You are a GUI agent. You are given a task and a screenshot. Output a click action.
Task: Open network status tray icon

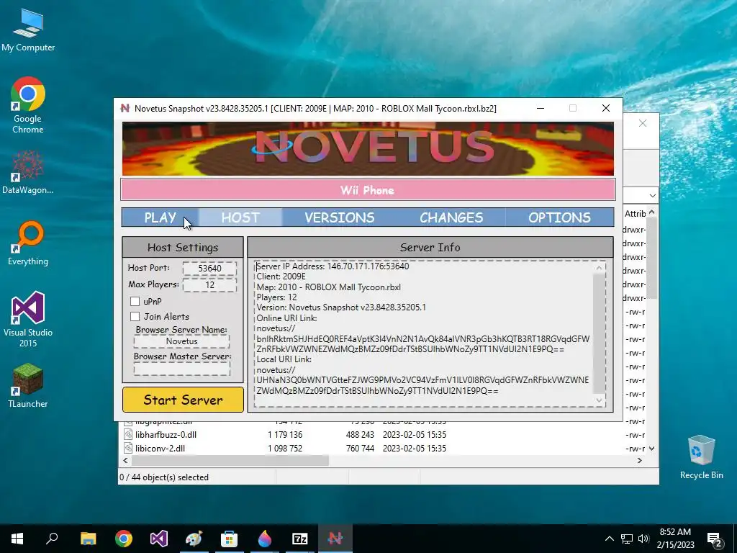(627, 539)
